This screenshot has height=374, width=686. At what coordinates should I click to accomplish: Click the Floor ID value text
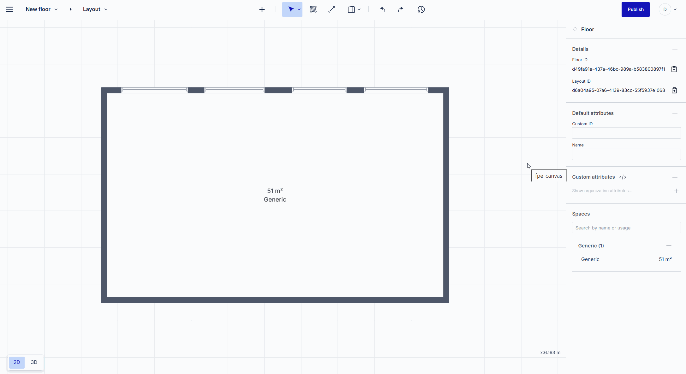click(x=618, y=69)
